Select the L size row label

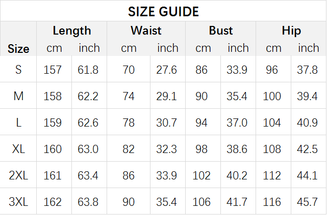point(18,122)
